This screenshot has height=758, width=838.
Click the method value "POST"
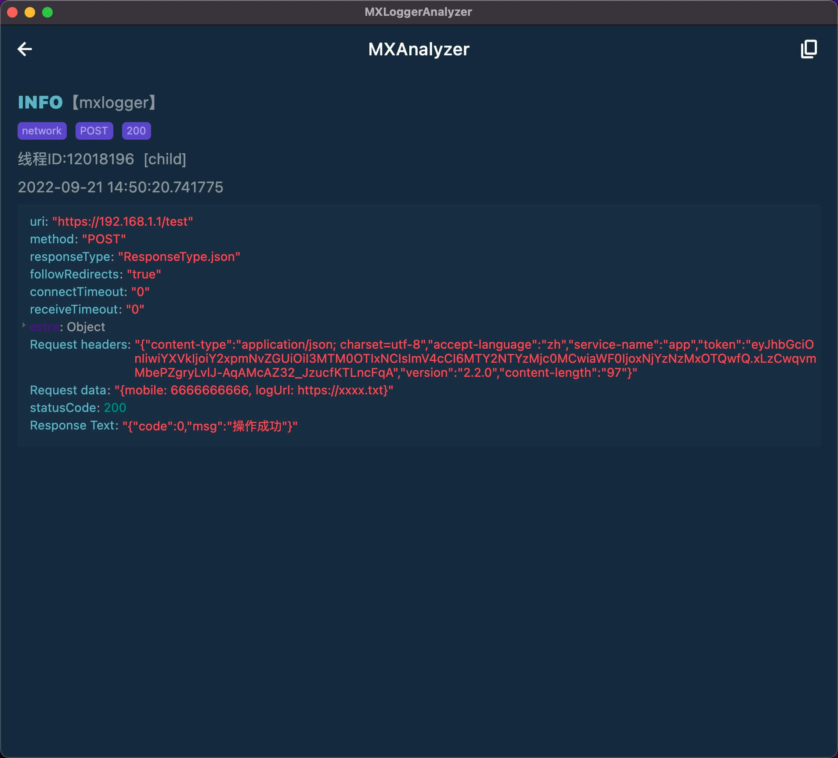click(x=104, y=239)
